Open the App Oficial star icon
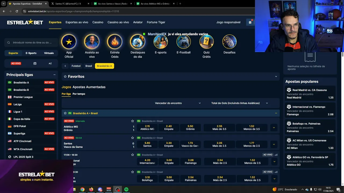This screenshot has width=344, height=193. click(x=69, y=42)
